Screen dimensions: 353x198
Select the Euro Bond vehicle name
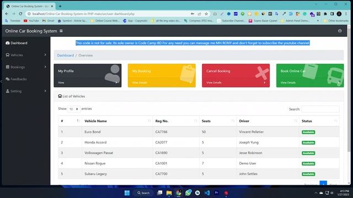point(93,132)
